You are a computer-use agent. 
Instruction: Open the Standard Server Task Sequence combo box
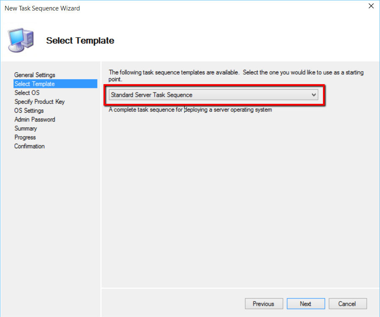pos(209,95)
